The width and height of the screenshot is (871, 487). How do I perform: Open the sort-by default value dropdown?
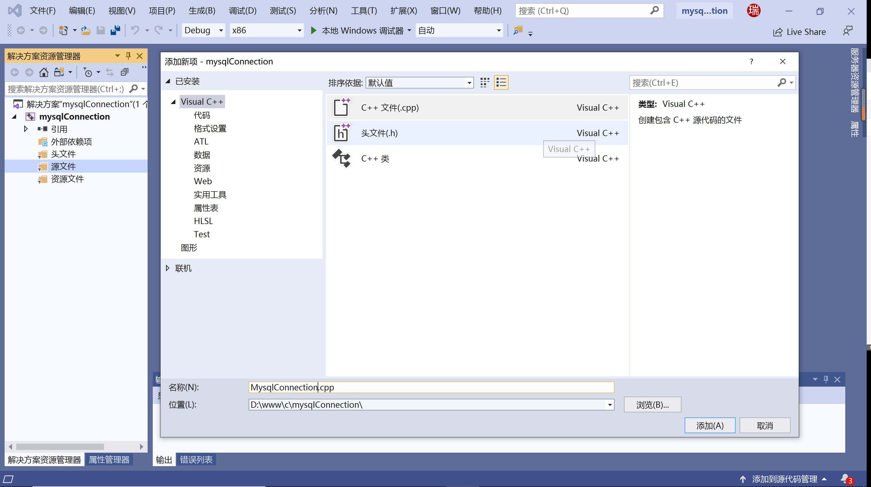[x=419, y=83]
